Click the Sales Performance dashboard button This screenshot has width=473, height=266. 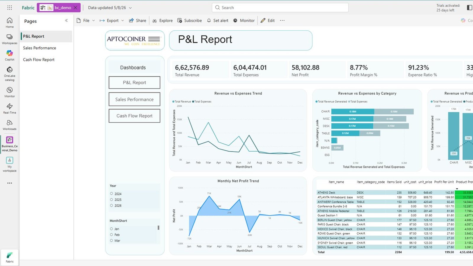tap(135, 99)
